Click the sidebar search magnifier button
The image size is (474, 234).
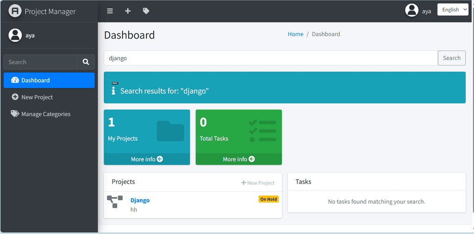pos(86,62)
